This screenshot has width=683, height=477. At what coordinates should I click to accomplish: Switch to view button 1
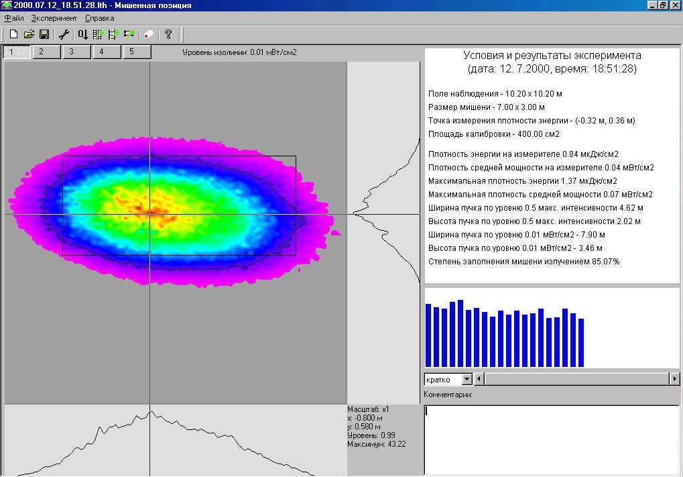17,52
